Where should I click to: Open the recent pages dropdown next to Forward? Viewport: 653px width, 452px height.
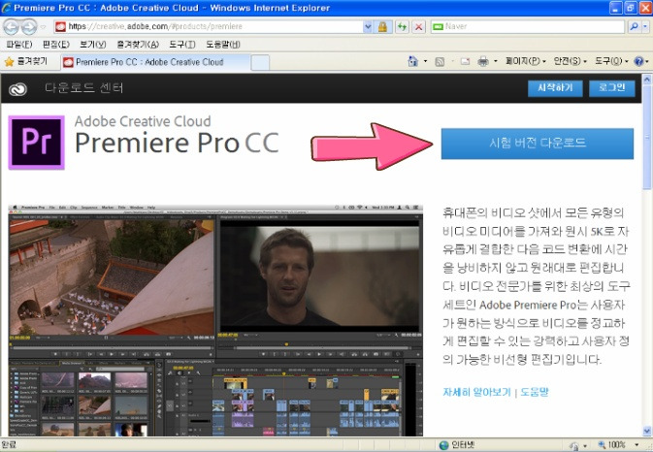coord(44,27)
